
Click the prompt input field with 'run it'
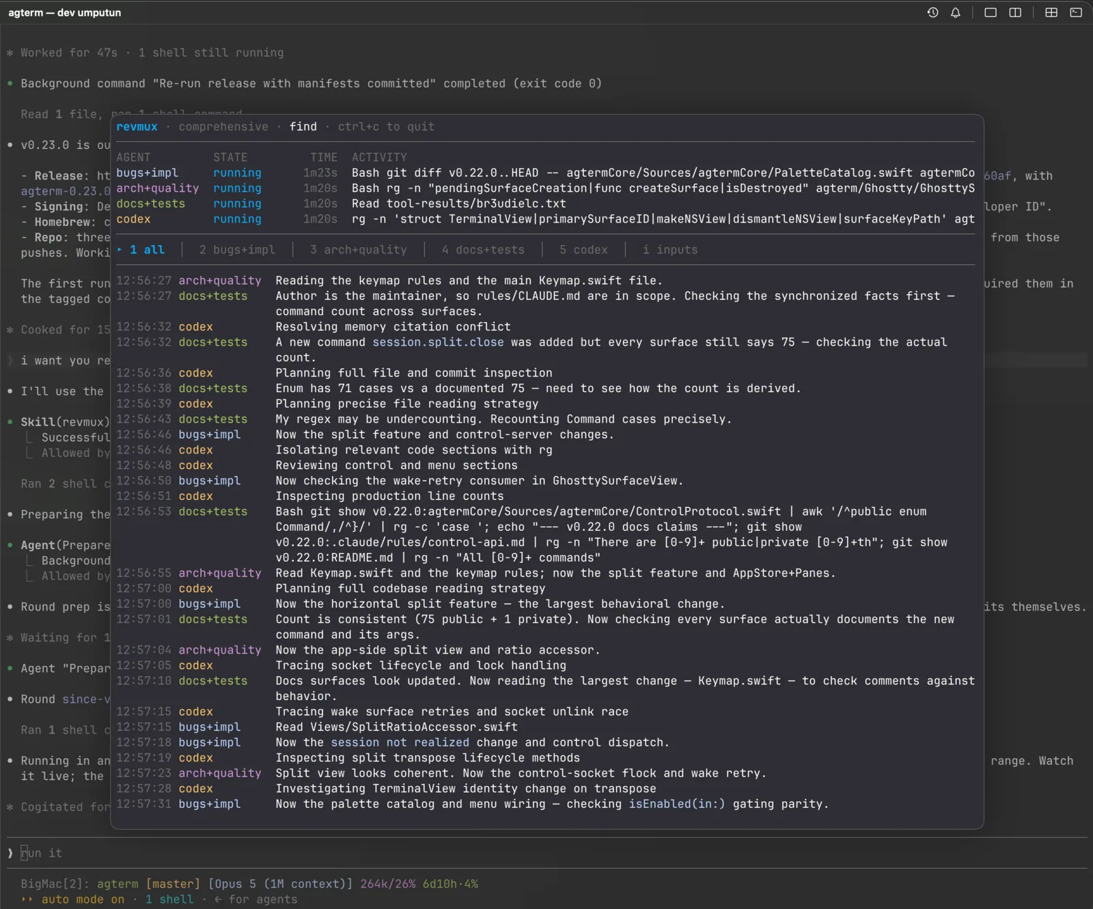pos(546,853)
